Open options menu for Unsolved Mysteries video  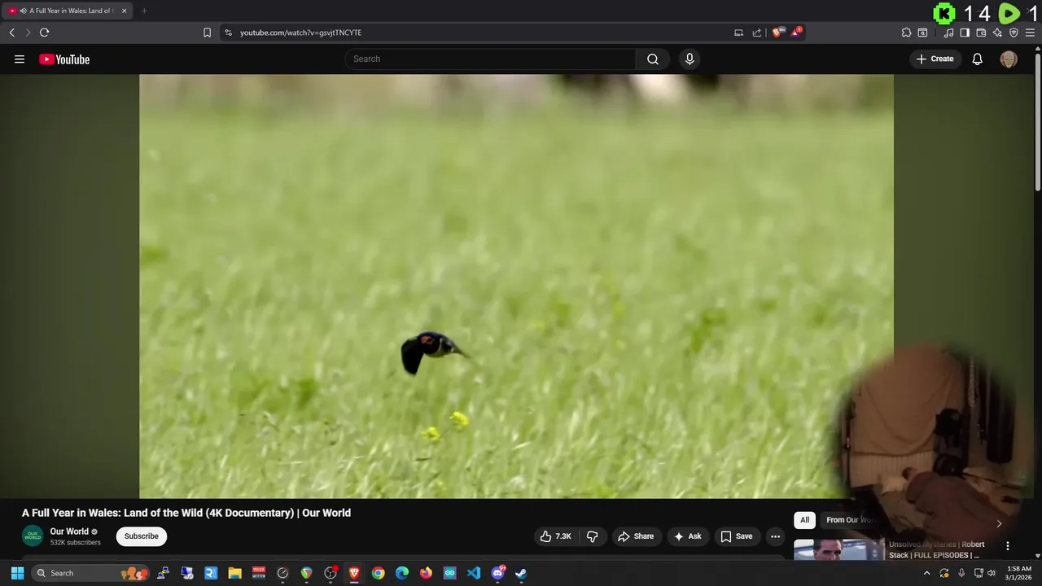pos(1008,546)
